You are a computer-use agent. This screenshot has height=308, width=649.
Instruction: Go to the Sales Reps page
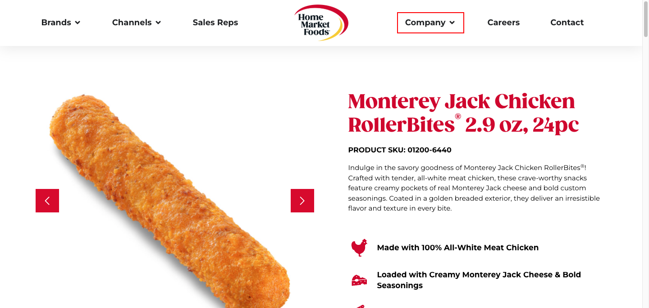(x=215, y=23)
